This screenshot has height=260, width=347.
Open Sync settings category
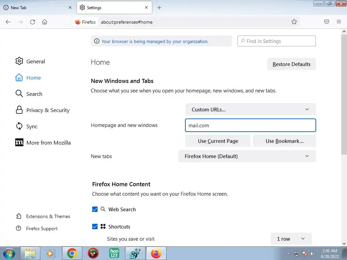pyautogui.click(x=26, y=126)
